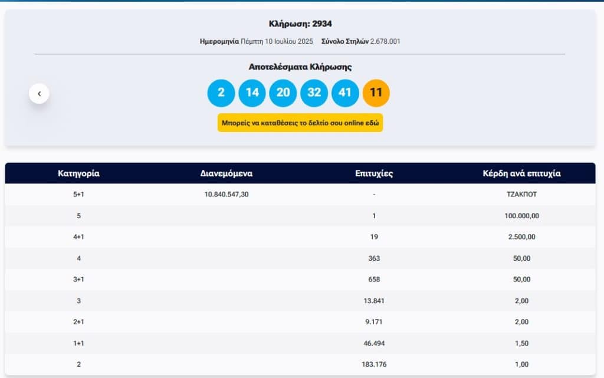Screen dimensions: 604x378
Task: Click the 10.840.547,30 distributed amount
Action: 226,194
